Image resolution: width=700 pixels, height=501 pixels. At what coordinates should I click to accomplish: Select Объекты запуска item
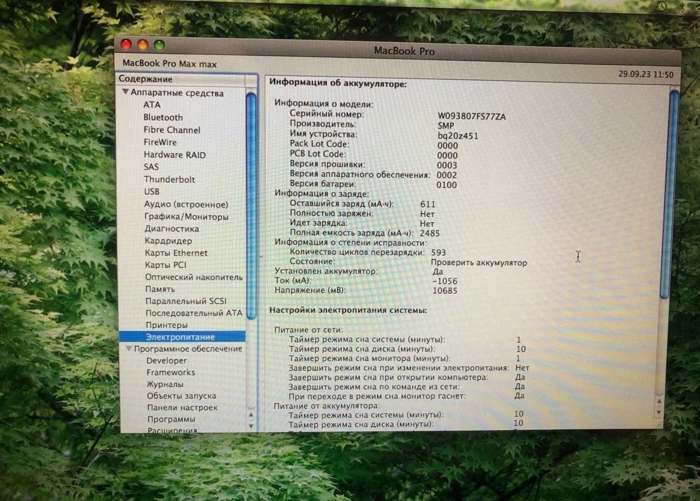pos(182,395)
